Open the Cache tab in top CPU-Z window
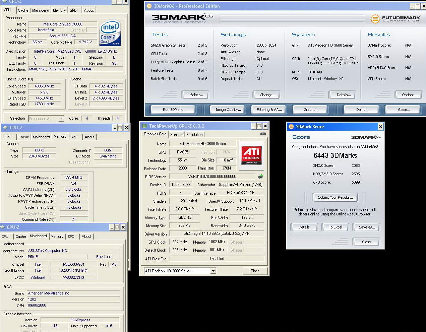Image resolution: width=426 pixels, height=332 pixels. point(23,10)
